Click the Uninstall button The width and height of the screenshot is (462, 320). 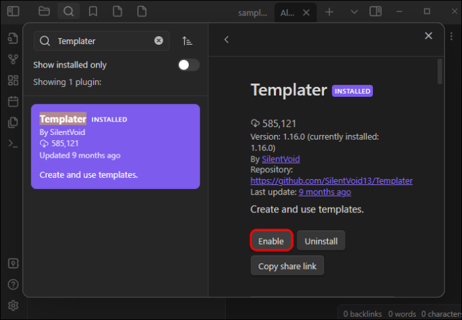(321, 241)
